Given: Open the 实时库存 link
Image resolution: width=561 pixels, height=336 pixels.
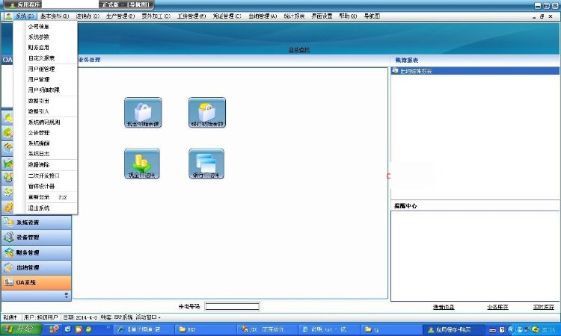Looking at the screenshot, I should coord(544,307).
